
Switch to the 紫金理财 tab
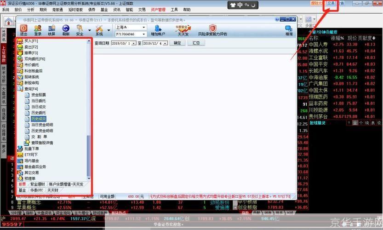coord(37,184)
